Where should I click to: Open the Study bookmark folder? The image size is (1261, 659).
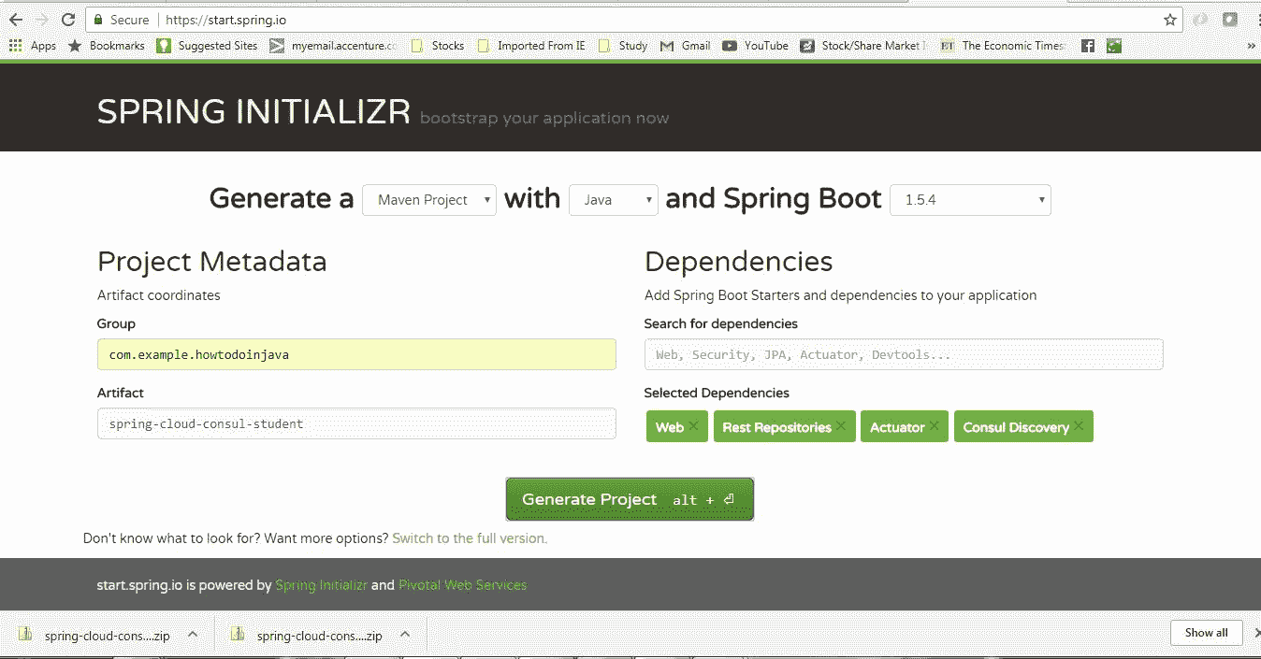[x=623, y=45]
